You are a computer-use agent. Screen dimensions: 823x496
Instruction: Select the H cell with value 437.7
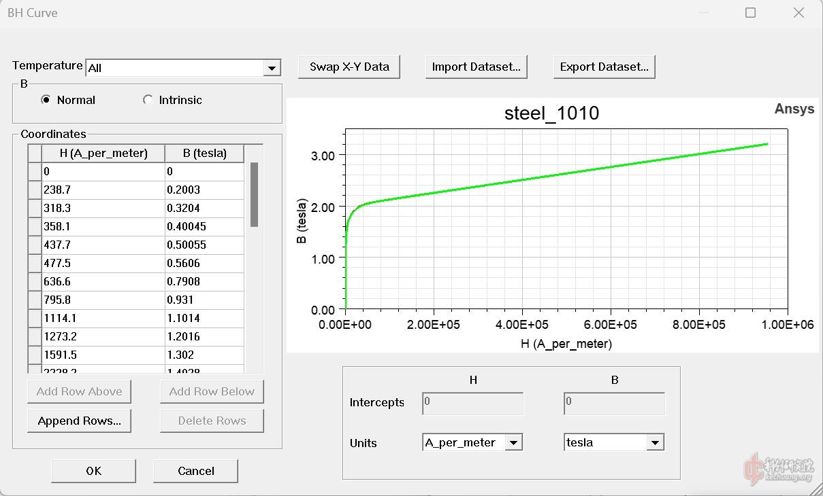tap(103, 245)
